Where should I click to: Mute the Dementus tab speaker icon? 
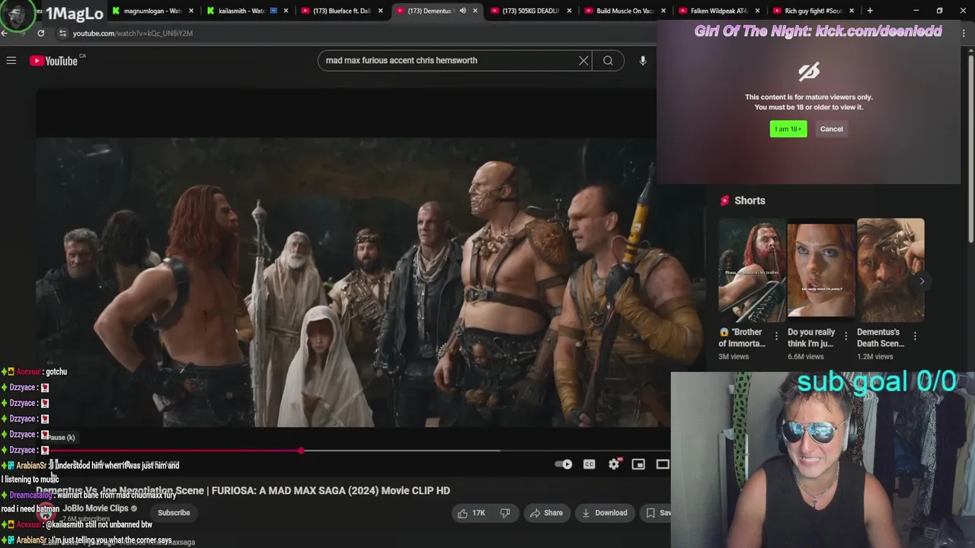click(462, 11)
